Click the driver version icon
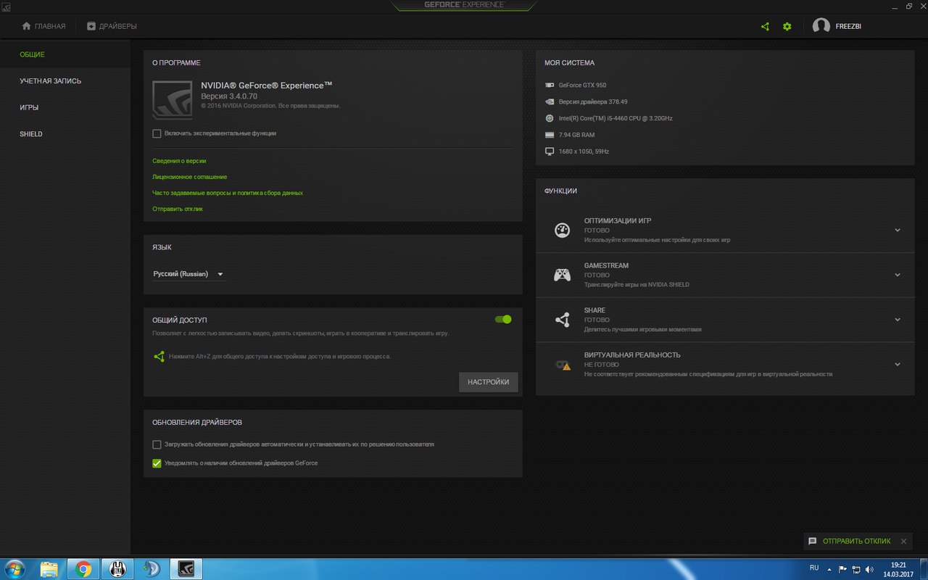928x580 pixels. [x=550, y=101]
